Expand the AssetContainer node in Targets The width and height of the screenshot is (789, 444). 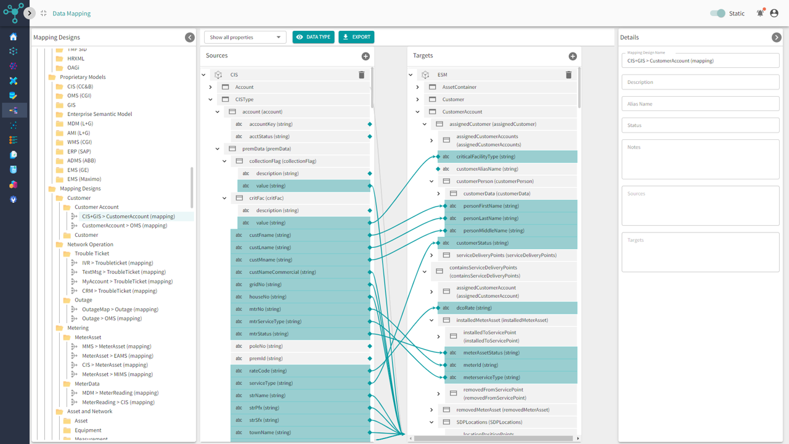coord(418,87)
